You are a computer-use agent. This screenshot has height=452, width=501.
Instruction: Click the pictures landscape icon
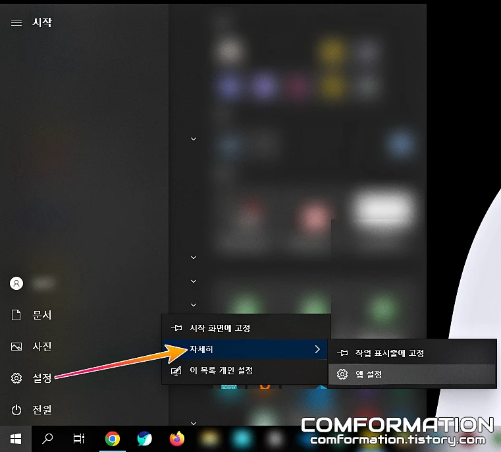[16, 347]
